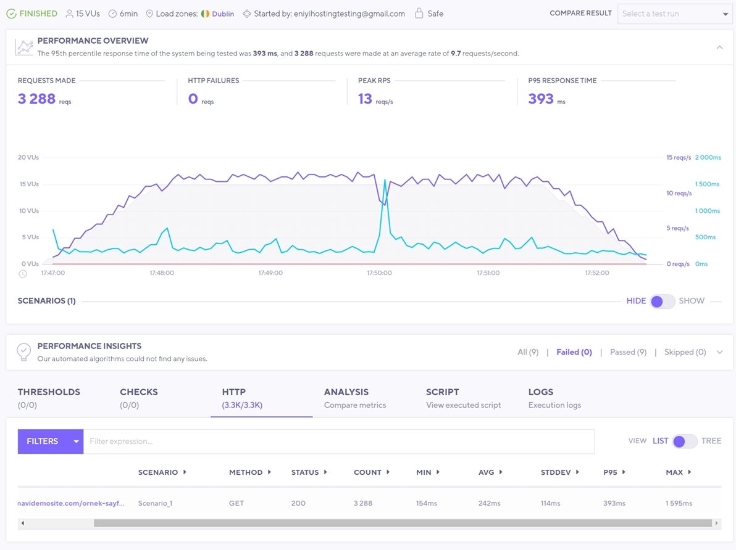The width and height of the screenshot is (736, 550).
Task: Expand the Performance Insights panel
Action: 719,352
